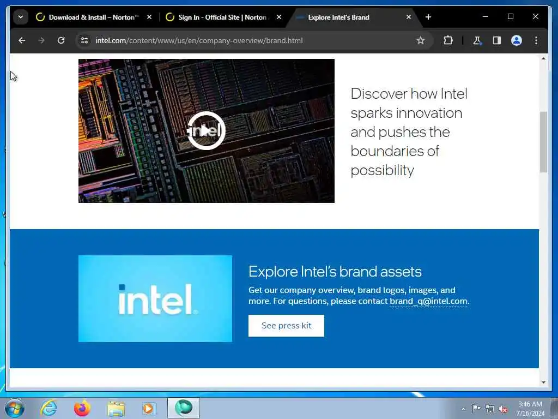Bookmark this page with the star

coord(420,40)
